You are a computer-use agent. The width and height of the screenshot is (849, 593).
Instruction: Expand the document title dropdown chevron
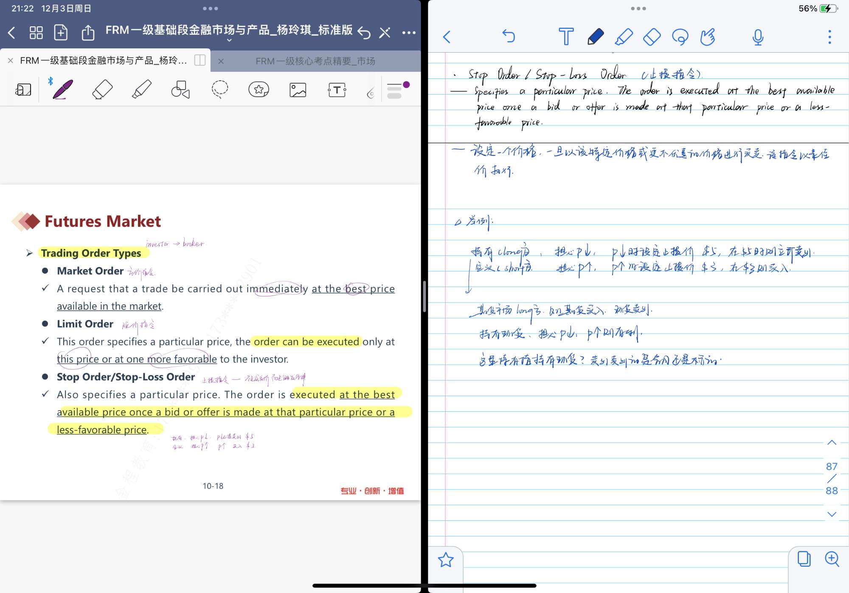(x=229, y=40)
